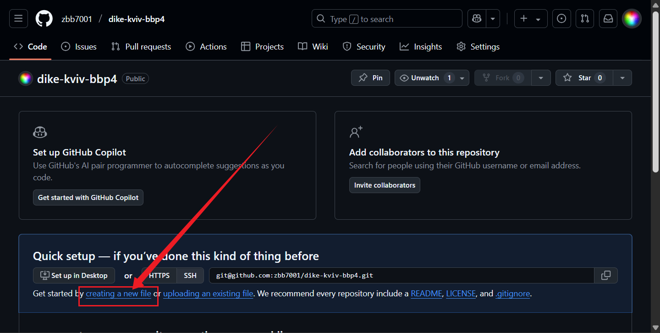660x333 pixels.
Task: Expand the Star lists dropdown arrow
Action: click(x=622, y=78)
